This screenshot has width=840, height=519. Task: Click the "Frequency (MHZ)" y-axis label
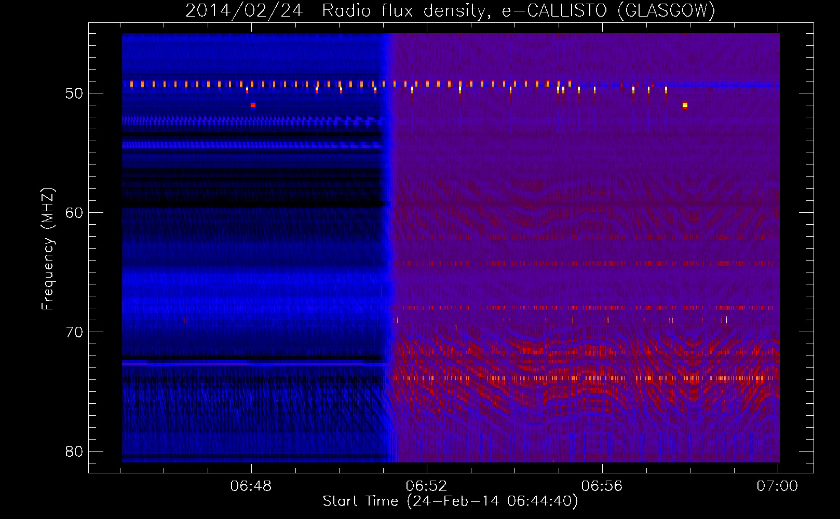click(x=48, y=249)
